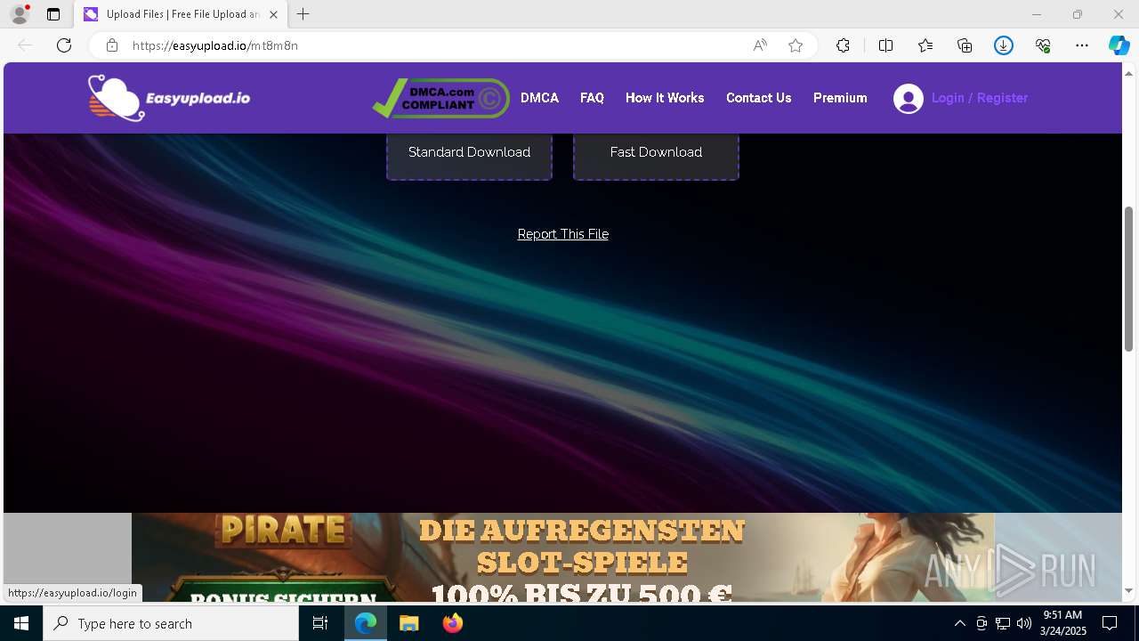The width and height of the screenshot is (1139, 641).
Task: Select the Upload Files browser tab
Action: point(182,14)
